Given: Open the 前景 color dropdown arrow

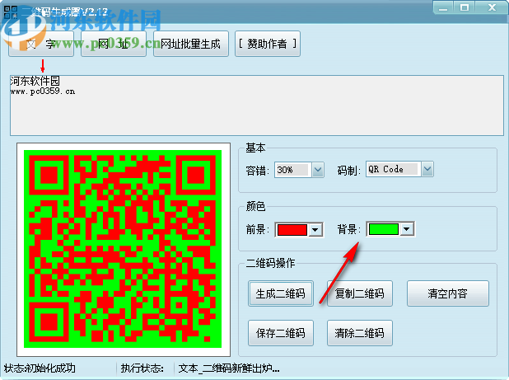Looking at the screenshot, I should 315,230.
